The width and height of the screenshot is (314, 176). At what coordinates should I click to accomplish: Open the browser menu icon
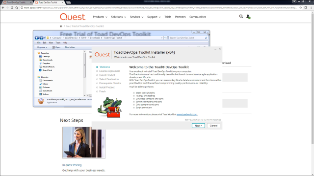pyautogui.click(x=311, y=8)
